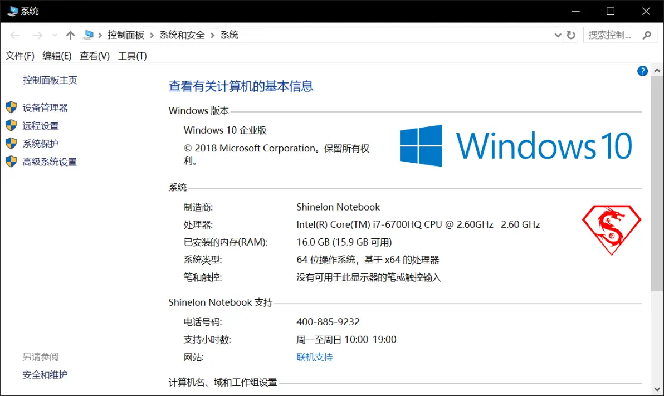Click the search magnifier icon
The height and width of the screenshot is (396, 664).
tap(647, 35)
